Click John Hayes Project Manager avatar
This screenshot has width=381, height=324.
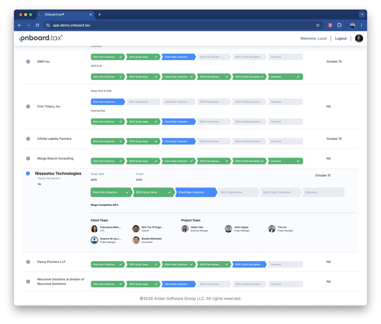click(228, 229)
